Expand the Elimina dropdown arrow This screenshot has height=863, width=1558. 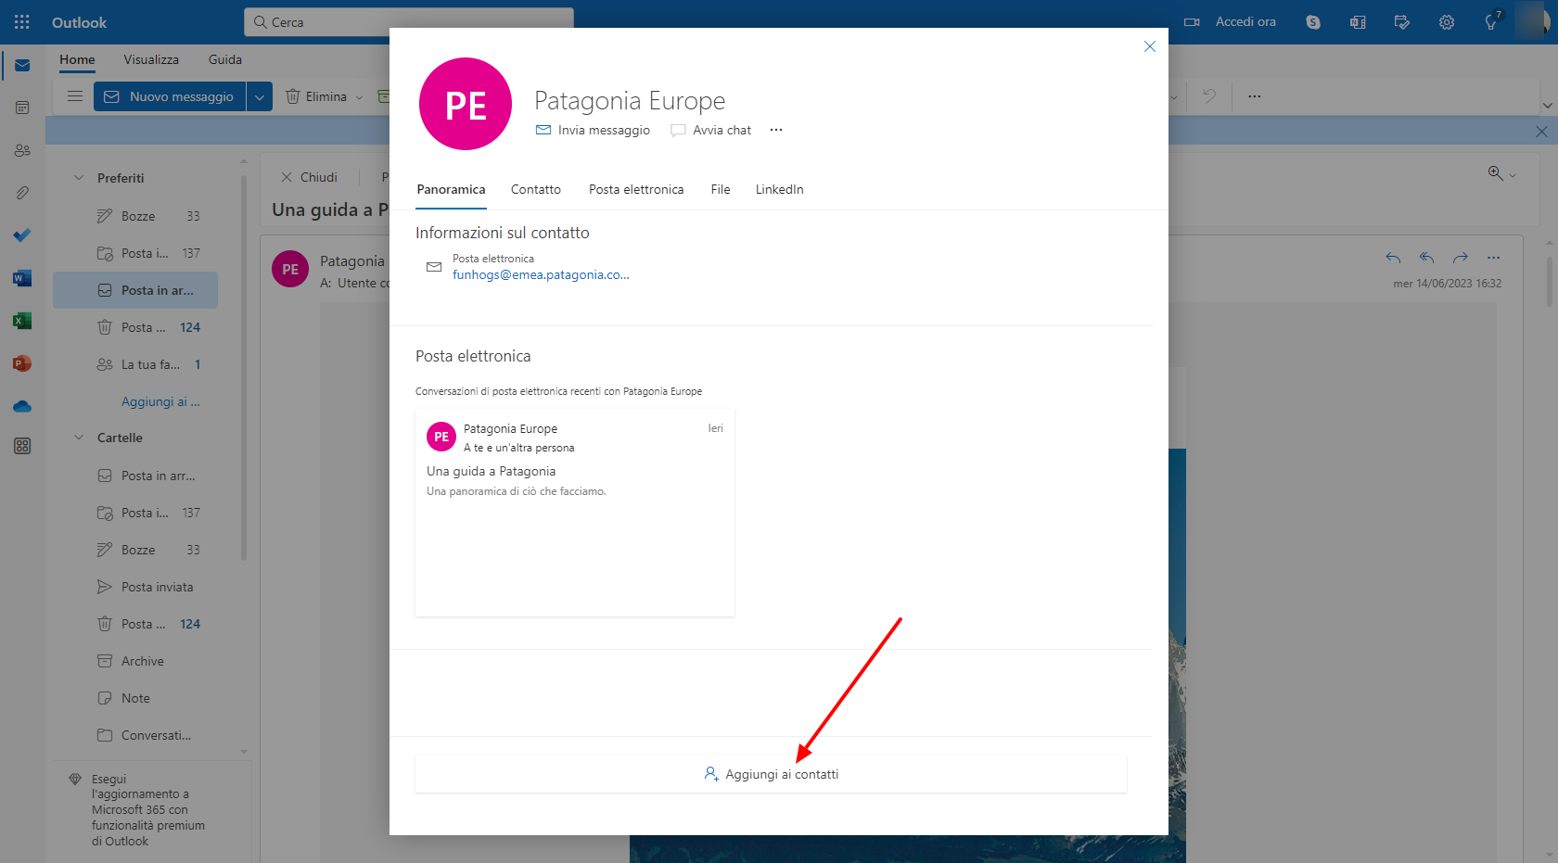[x=360, y=97]
